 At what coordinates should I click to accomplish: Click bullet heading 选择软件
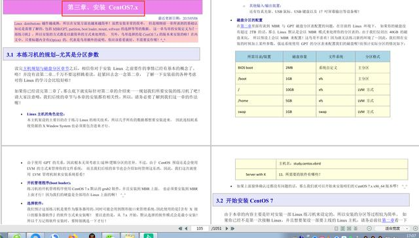(x=35, y=203)
